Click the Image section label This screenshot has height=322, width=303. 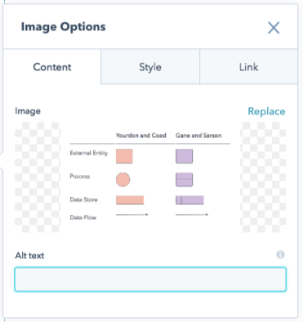click(28, 111)
